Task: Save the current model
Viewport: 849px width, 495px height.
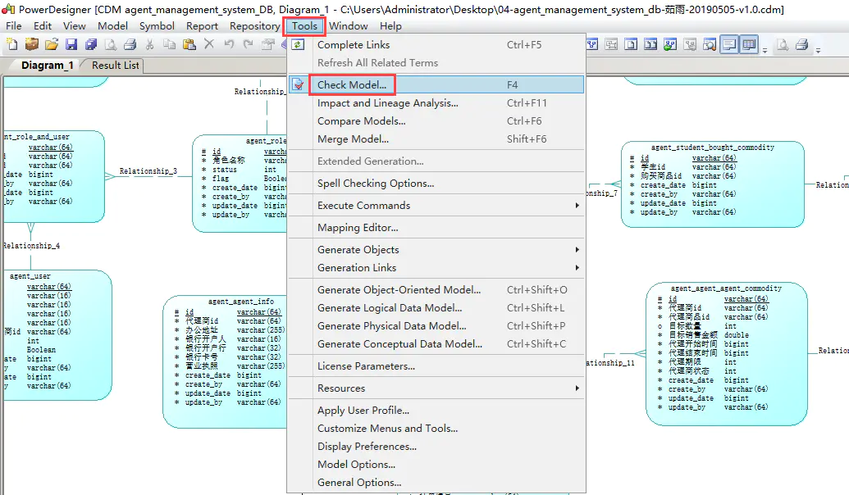Action: [72, 44]
